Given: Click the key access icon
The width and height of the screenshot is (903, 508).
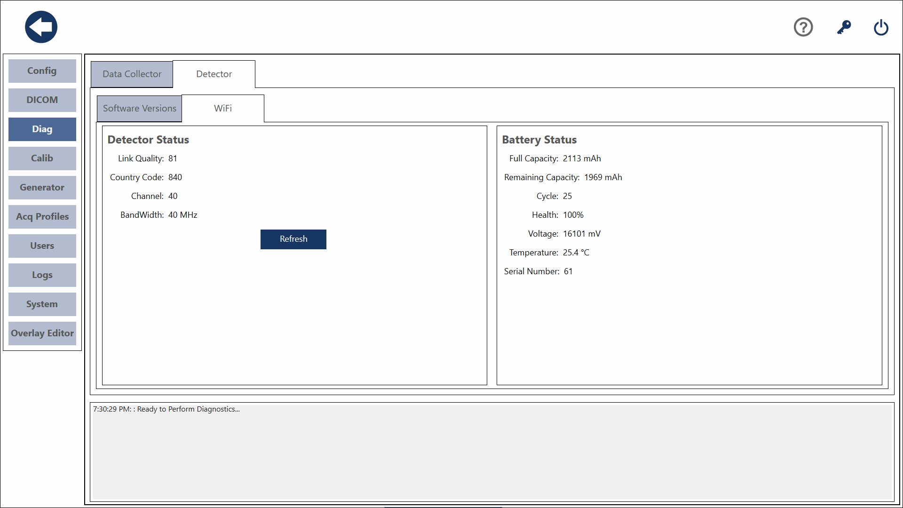Looking at the screenshot, I should [x=844, y=27].
